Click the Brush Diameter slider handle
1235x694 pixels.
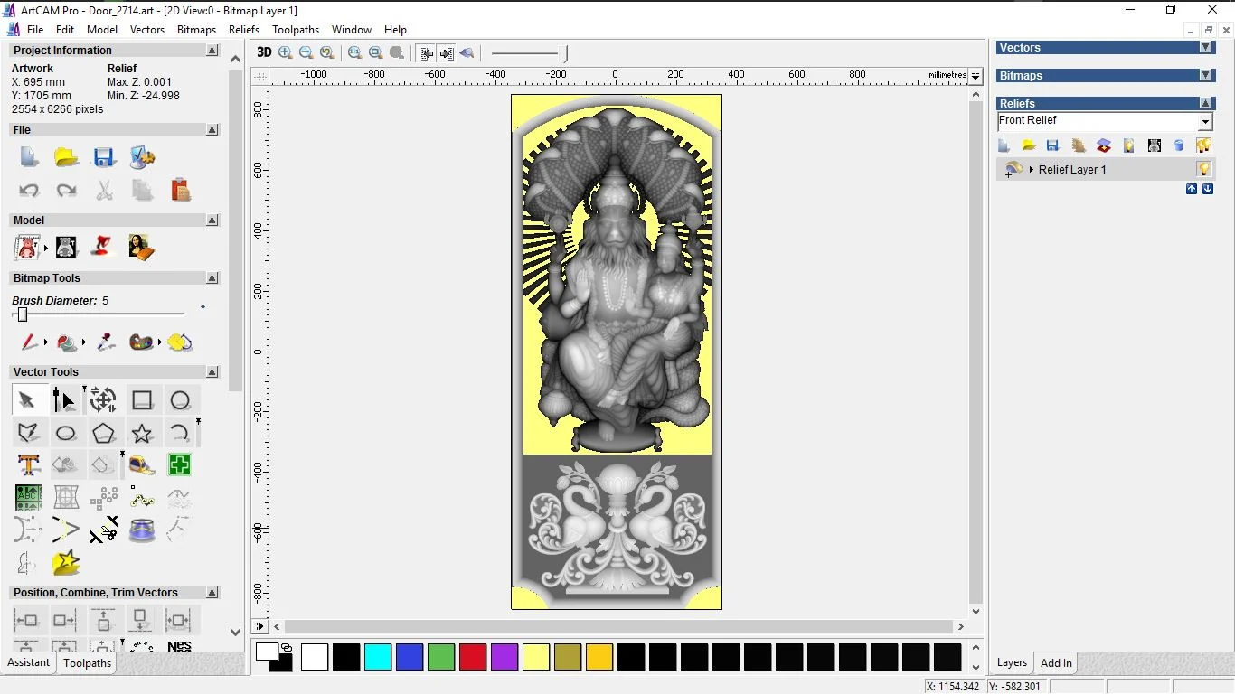click(23, 314)
